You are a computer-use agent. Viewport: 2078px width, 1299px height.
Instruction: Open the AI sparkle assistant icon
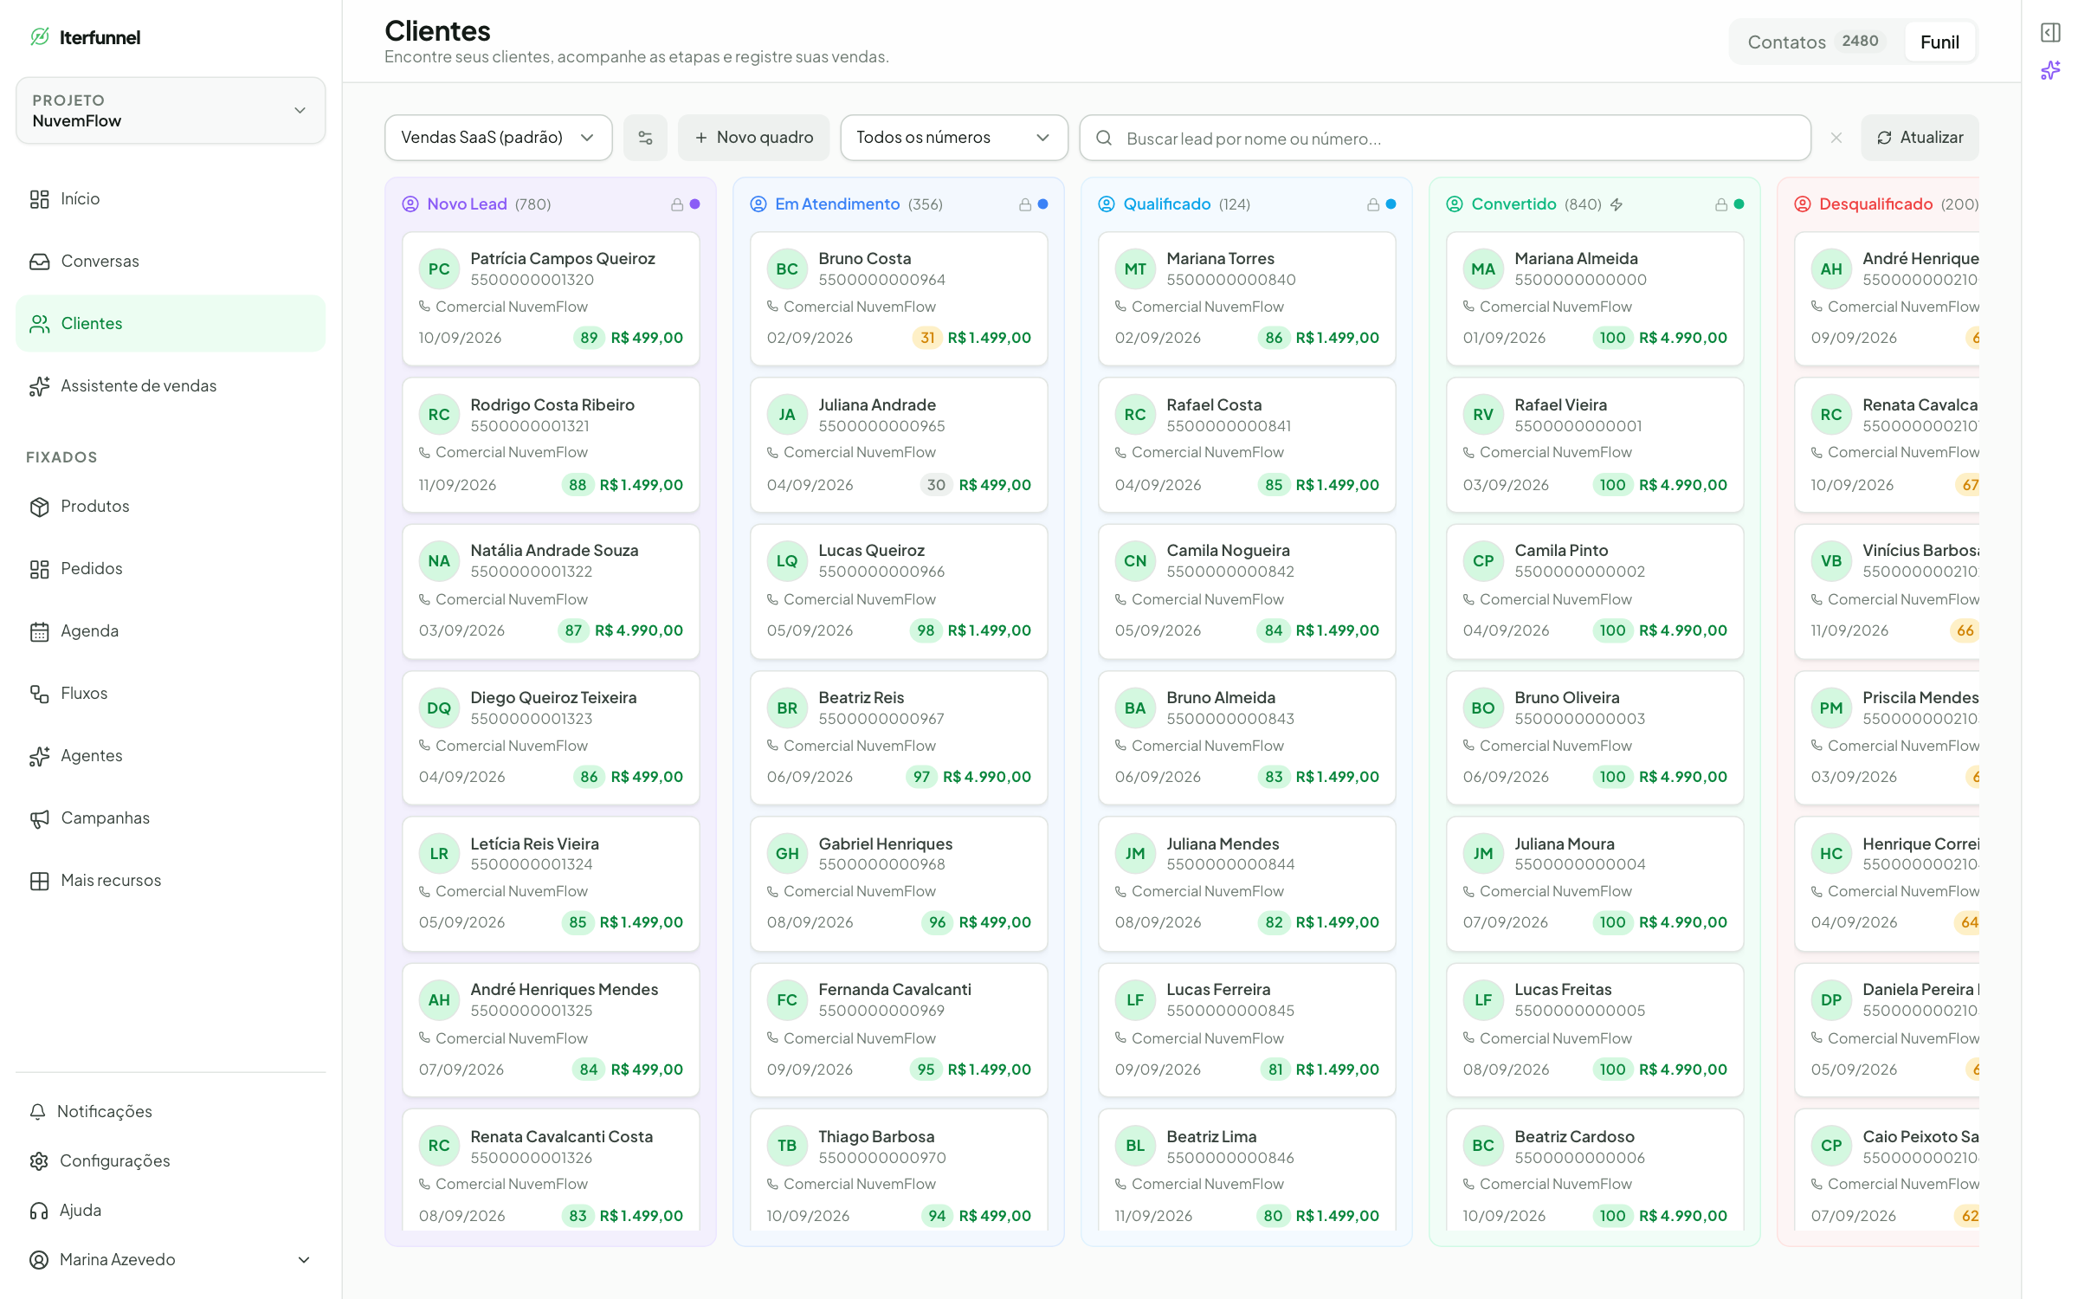[2050, 70]
